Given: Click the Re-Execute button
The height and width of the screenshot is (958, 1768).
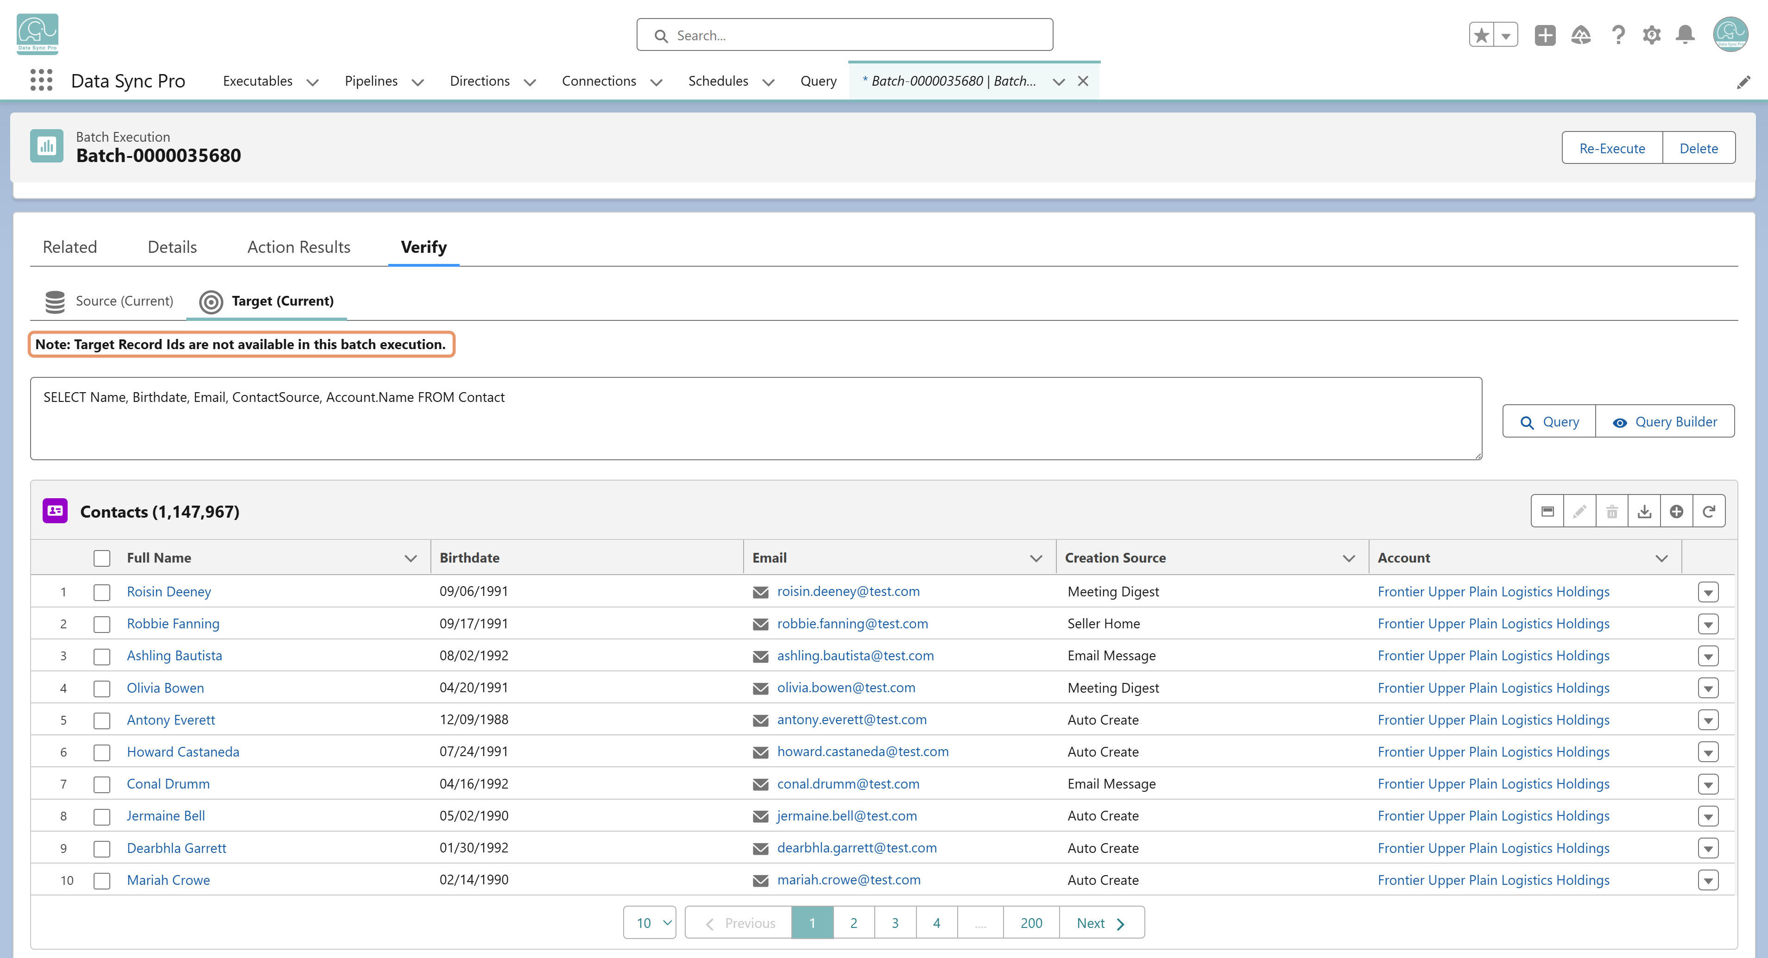Looking at the screenshot, I should click(x=1612, y=148).
